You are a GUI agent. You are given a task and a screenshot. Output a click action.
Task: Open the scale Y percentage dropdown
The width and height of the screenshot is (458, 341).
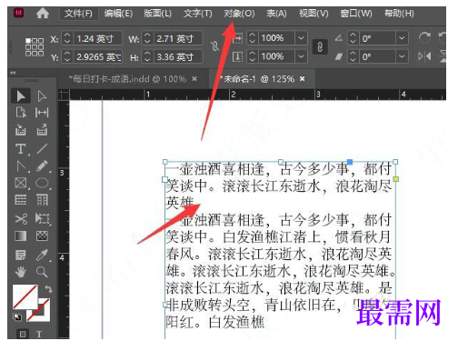coord(301,56)
